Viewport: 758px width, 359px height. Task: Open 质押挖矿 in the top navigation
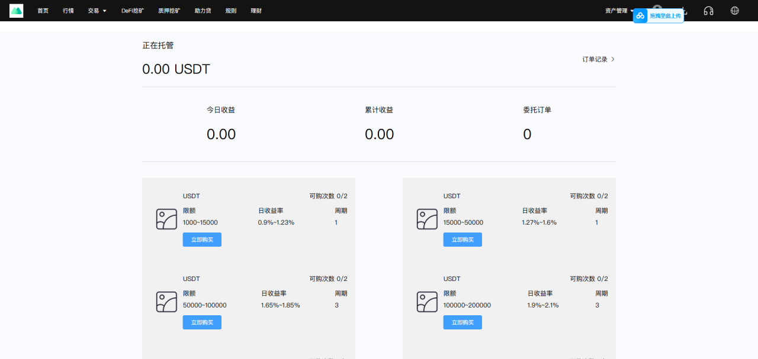169,11
